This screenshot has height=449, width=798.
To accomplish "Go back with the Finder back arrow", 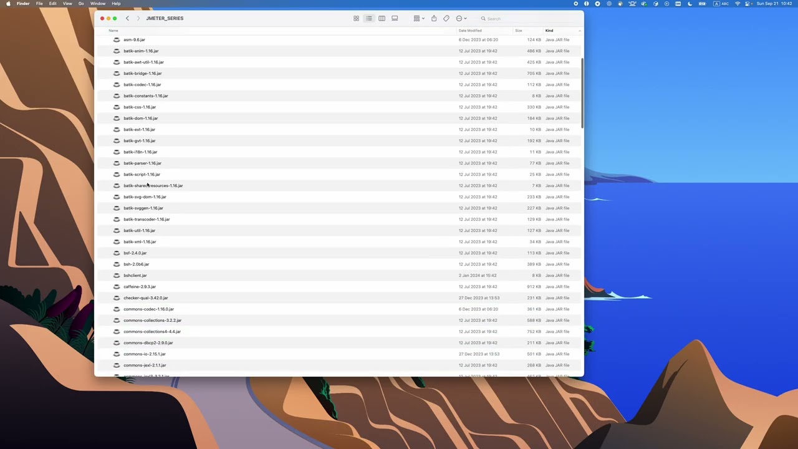I will (x=127, y=19).
